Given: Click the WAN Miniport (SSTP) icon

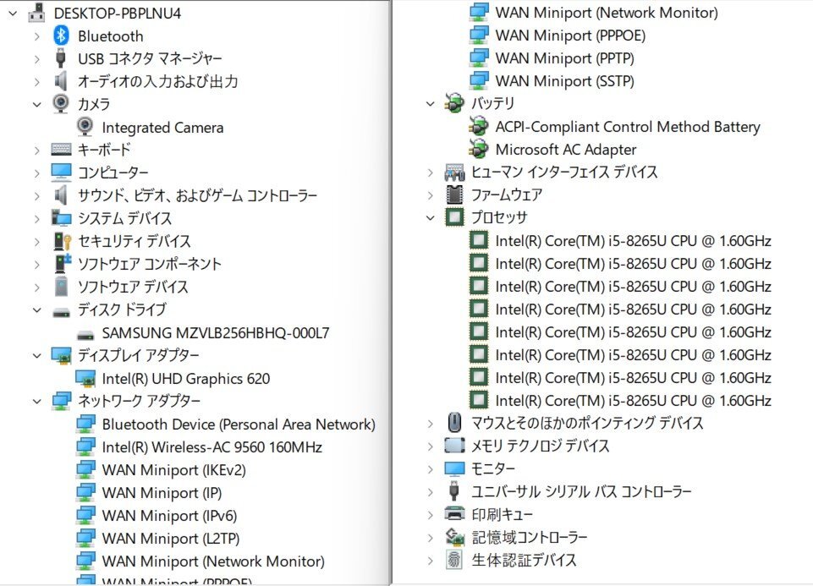Looking at the screenshot, I should (481, 81).
